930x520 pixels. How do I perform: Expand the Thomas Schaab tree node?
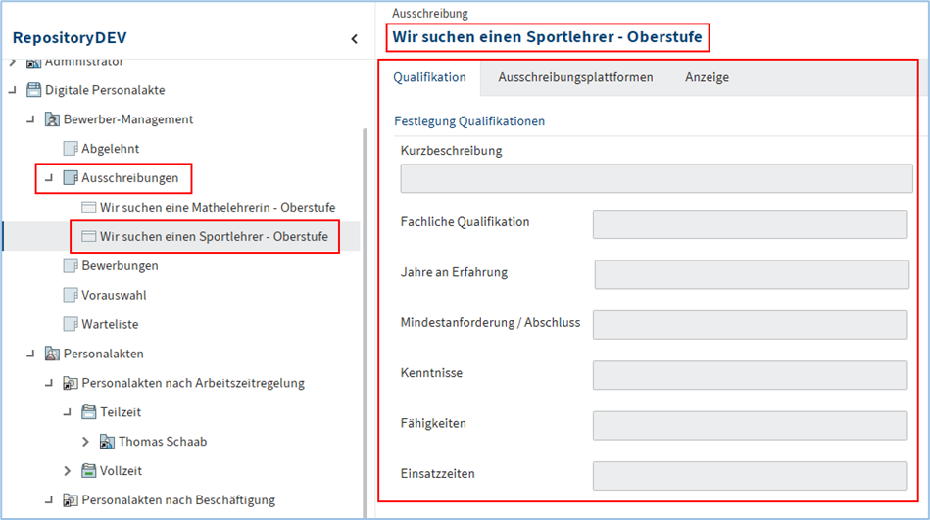pos(85,442)
